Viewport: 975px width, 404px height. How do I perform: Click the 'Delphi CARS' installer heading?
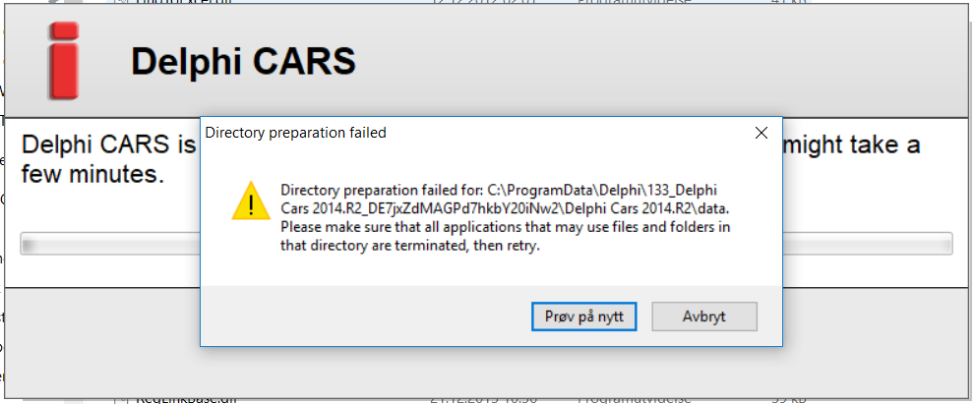243,61
